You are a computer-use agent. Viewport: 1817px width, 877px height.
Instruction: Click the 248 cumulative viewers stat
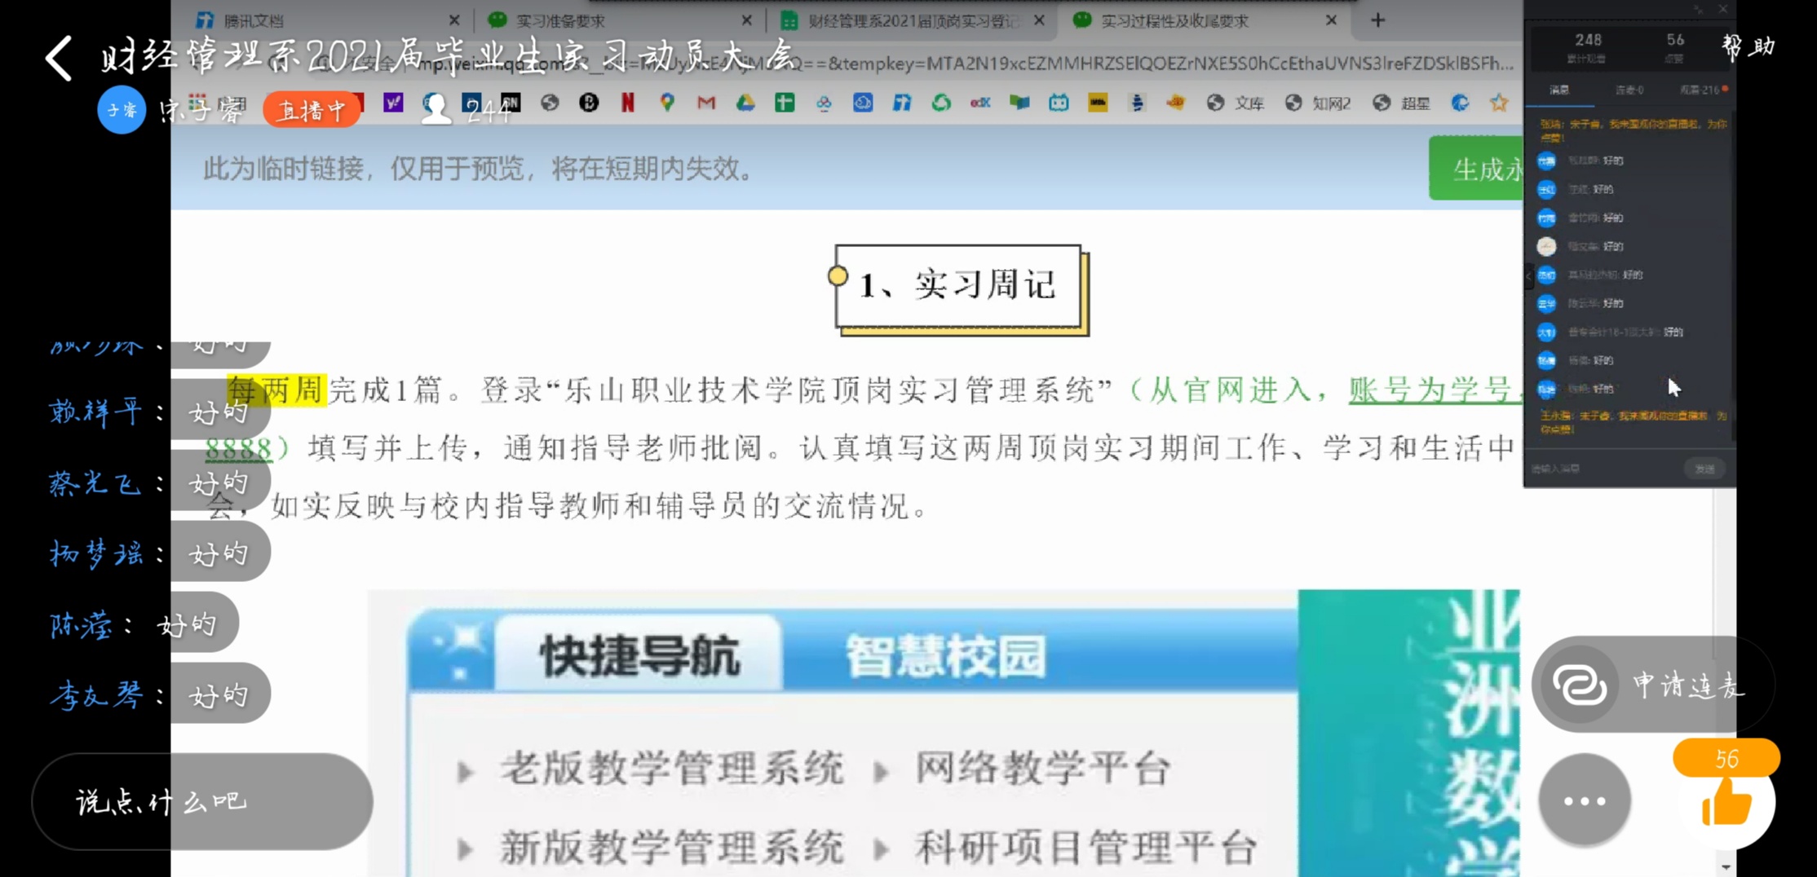click(1587, 46)
